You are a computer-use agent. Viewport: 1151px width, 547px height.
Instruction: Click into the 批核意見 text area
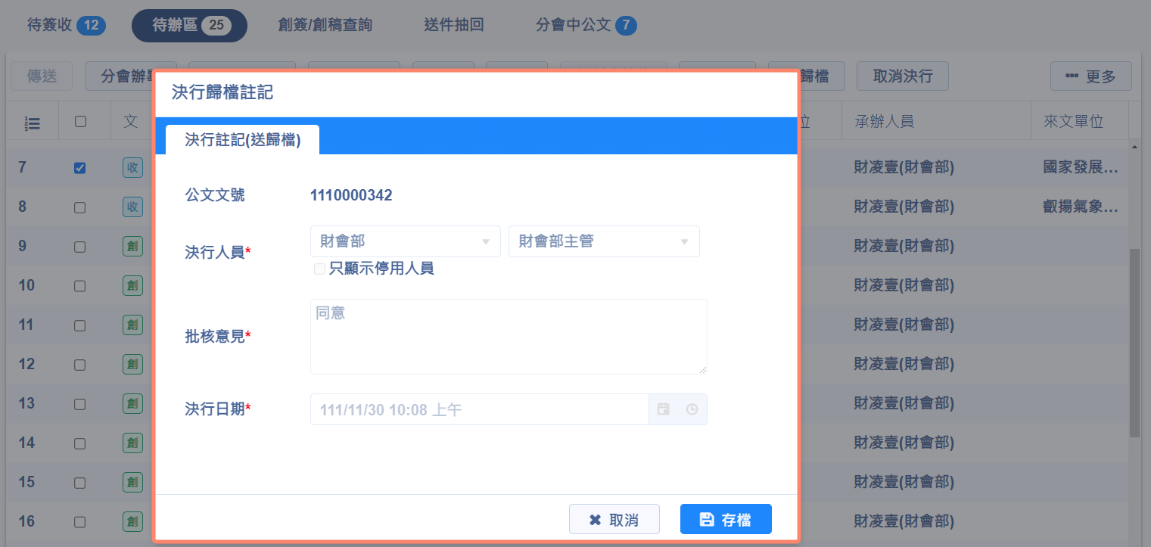click(509, 336)
